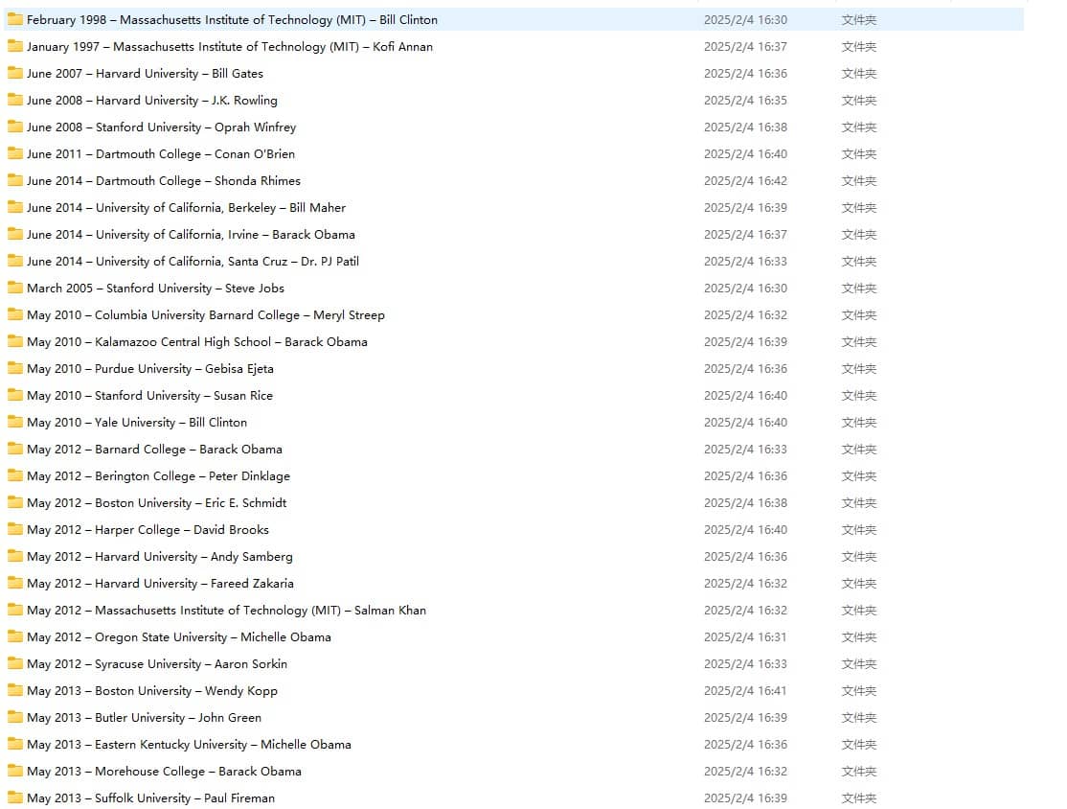Click folder icon for Dartmouth Conan O'Brien
The image size is (1067, 809).
[x=15, y=154]
